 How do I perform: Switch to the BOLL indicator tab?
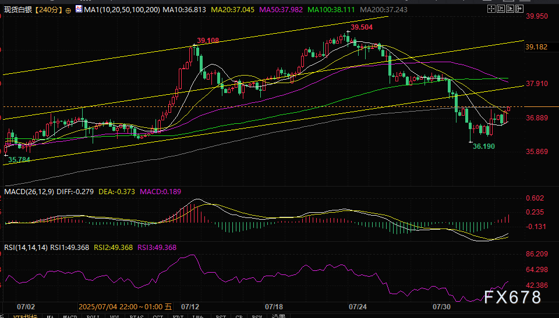93,316
